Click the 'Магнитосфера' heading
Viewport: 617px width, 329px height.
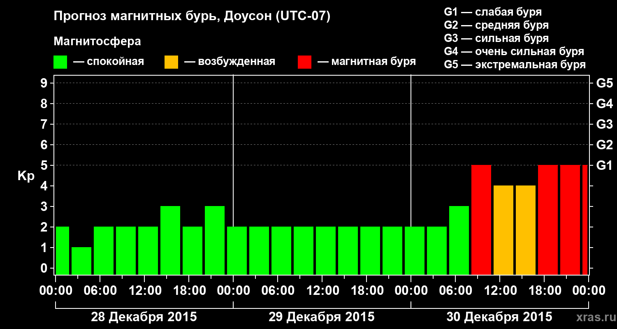pos(97,42)
